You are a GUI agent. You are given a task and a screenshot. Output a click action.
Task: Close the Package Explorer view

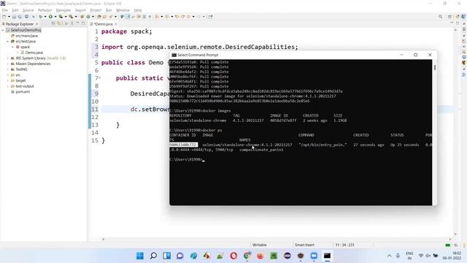coord(36,24)
